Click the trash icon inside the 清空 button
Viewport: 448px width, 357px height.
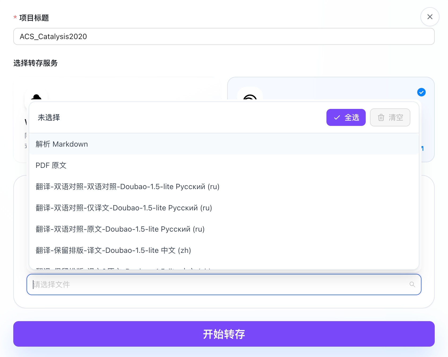381,117
